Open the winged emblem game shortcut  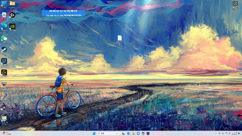click(4, 86)
